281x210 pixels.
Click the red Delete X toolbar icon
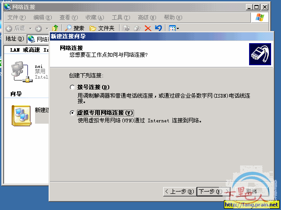(147, 28)
